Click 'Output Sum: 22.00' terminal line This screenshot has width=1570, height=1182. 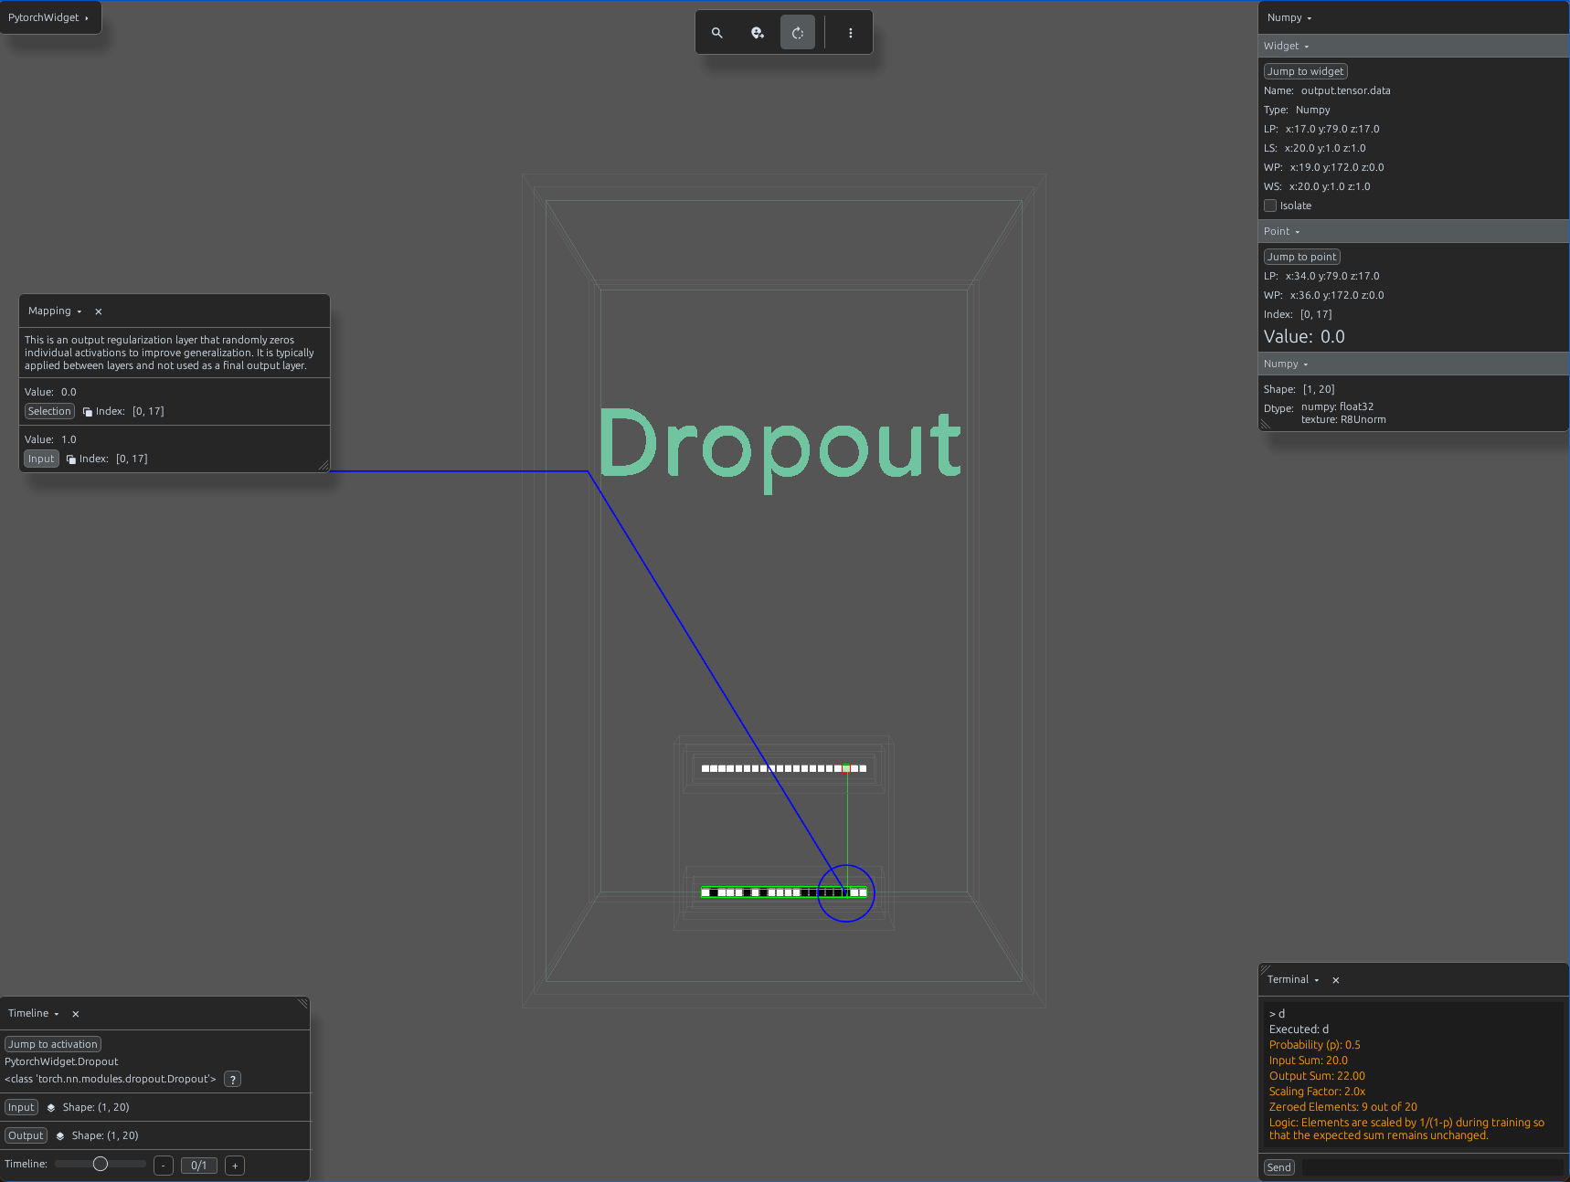[1317, 1076]
